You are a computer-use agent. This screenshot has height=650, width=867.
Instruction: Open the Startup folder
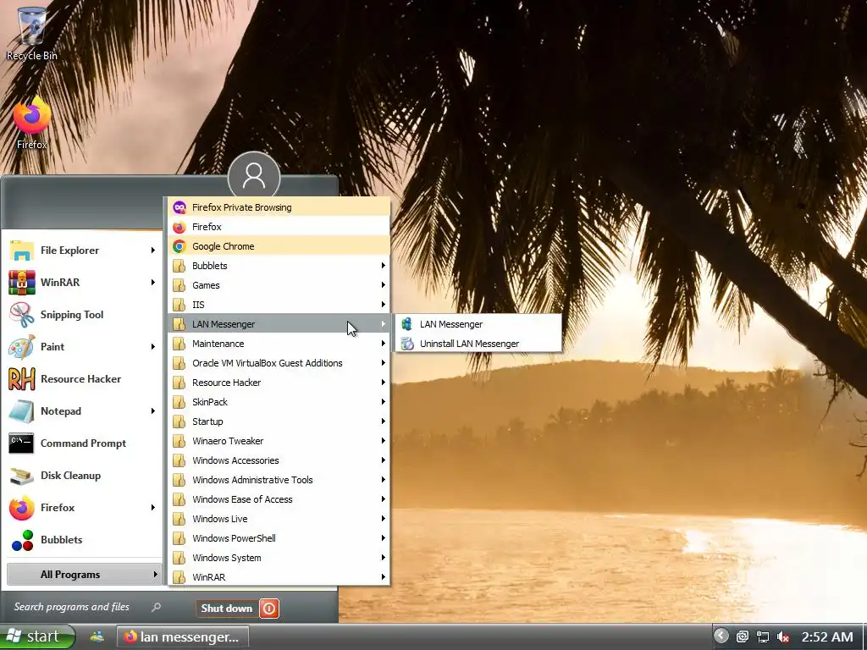279,421
